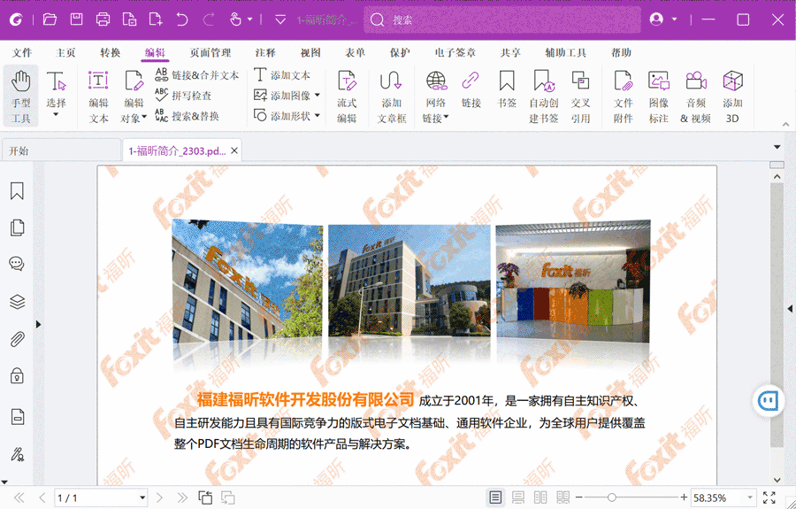The height and width of the screenshot is (509, 796).
Task: Switch to 保护 (Protect) tab
Action: click(x=400, y=52)
